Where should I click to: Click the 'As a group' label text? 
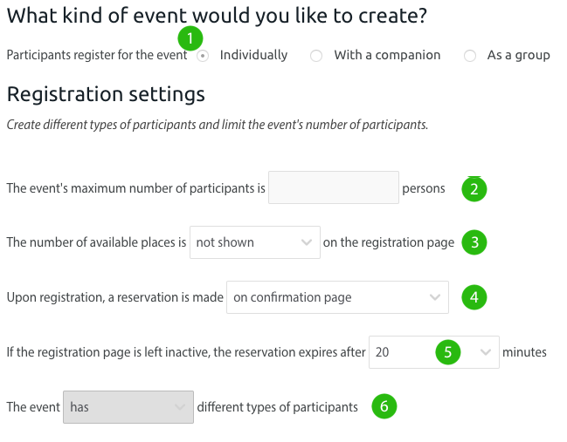(518, 55)
